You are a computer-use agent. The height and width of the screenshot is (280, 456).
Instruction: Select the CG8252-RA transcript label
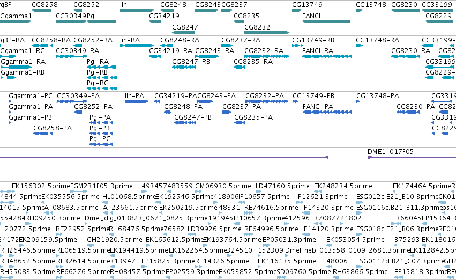93,40
